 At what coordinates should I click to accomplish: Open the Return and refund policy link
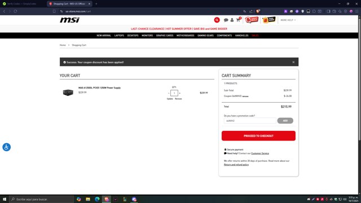click(236, 165)
